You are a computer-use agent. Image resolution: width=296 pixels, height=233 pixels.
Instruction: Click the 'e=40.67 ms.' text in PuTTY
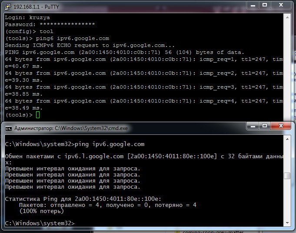click(x=23, y=66)
